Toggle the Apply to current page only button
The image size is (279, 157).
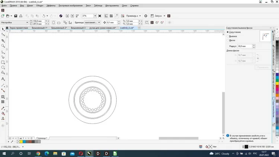tap(70, 23)
